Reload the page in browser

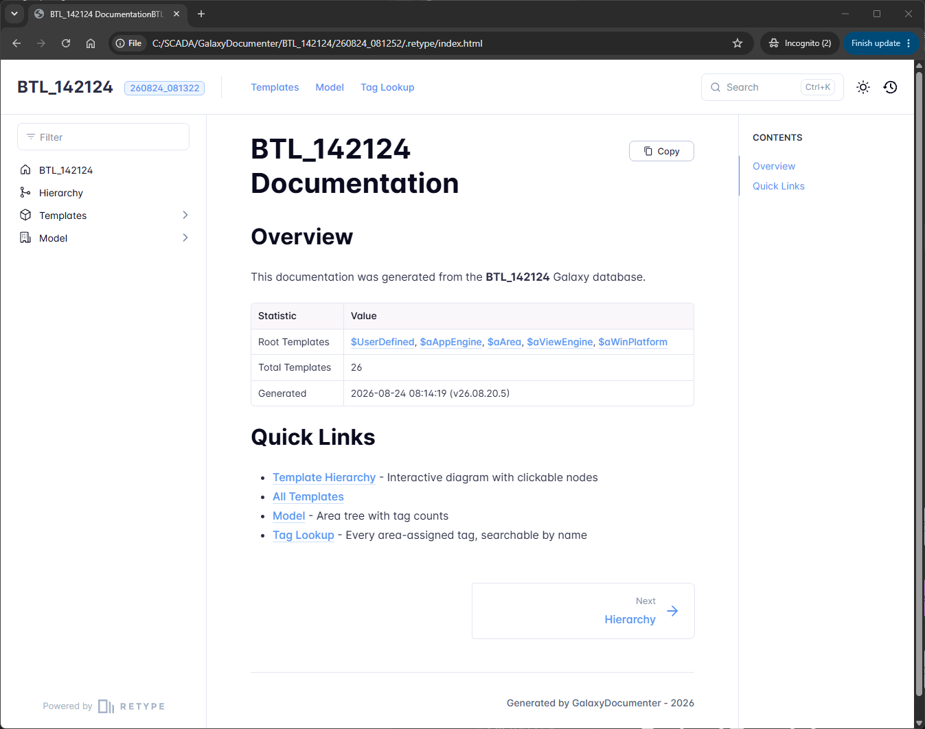click(x=66, y=43)
